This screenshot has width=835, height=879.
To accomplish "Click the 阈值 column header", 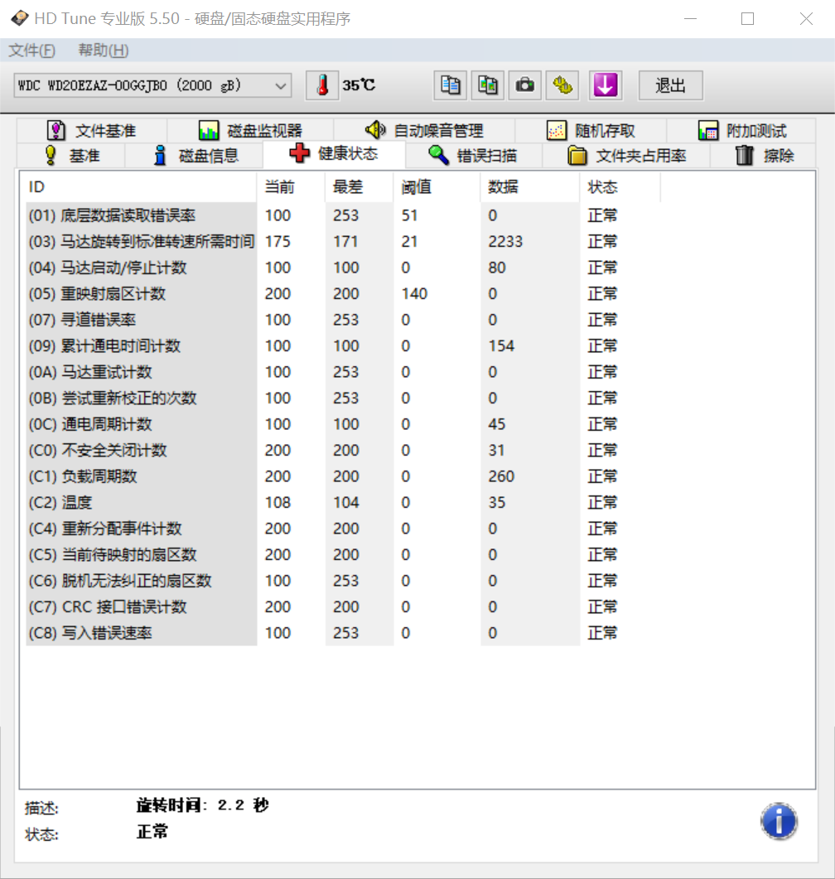I will point(437,186).
